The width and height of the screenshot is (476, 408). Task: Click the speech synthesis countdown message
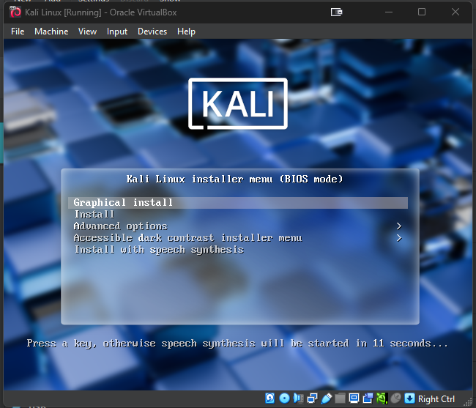point(237,344)
